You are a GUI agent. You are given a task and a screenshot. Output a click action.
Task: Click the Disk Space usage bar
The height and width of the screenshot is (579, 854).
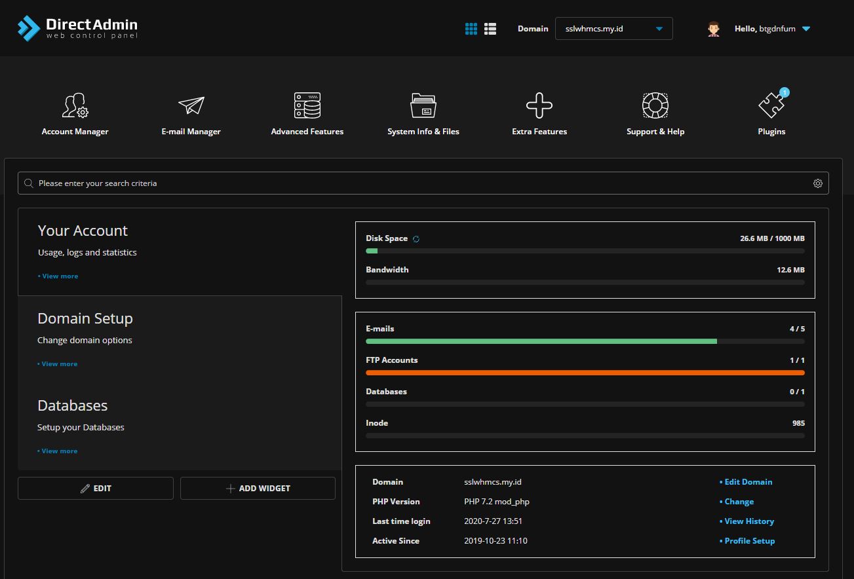(x=585, y=252)
